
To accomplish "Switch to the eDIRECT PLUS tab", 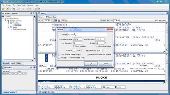I will point(17,63).
